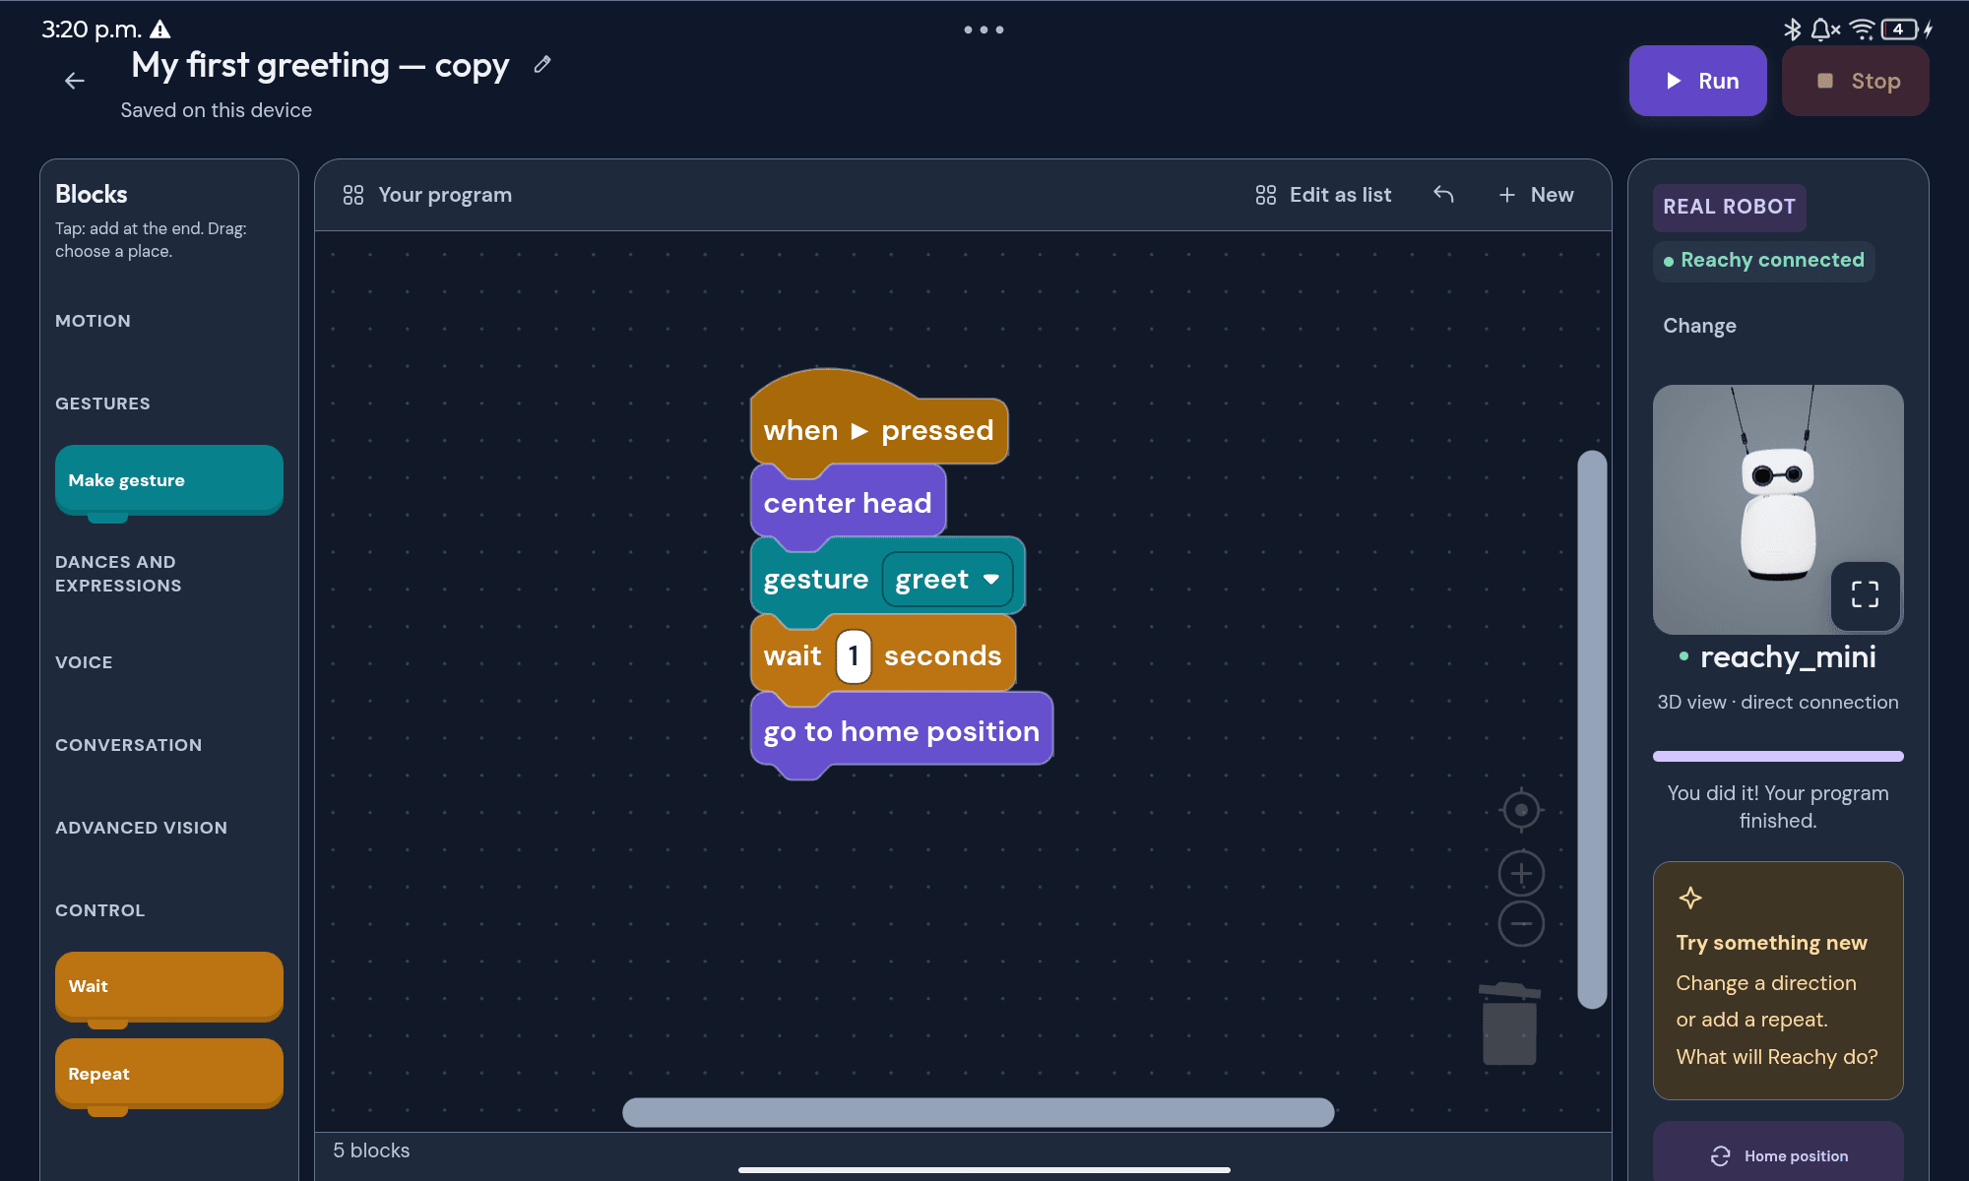This screenshot has width=1969, height=1181.
Task: Open the greet gesture dropdown
Action: tap(947, 579)
